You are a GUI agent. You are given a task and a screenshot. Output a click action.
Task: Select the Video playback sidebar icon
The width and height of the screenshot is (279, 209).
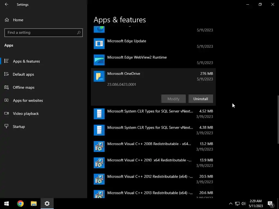7,113
